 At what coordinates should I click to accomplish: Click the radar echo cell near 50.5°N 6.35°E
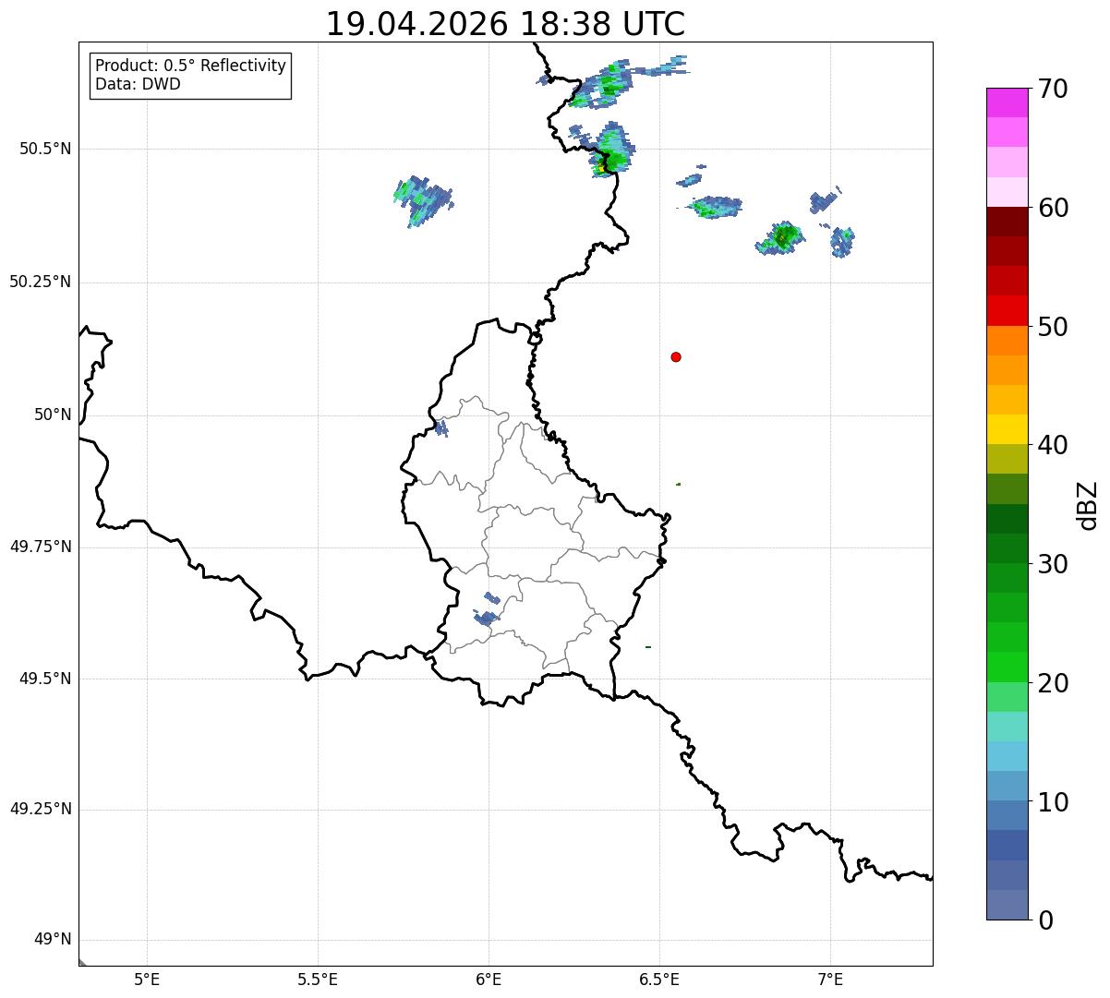[x=609, y=151]
